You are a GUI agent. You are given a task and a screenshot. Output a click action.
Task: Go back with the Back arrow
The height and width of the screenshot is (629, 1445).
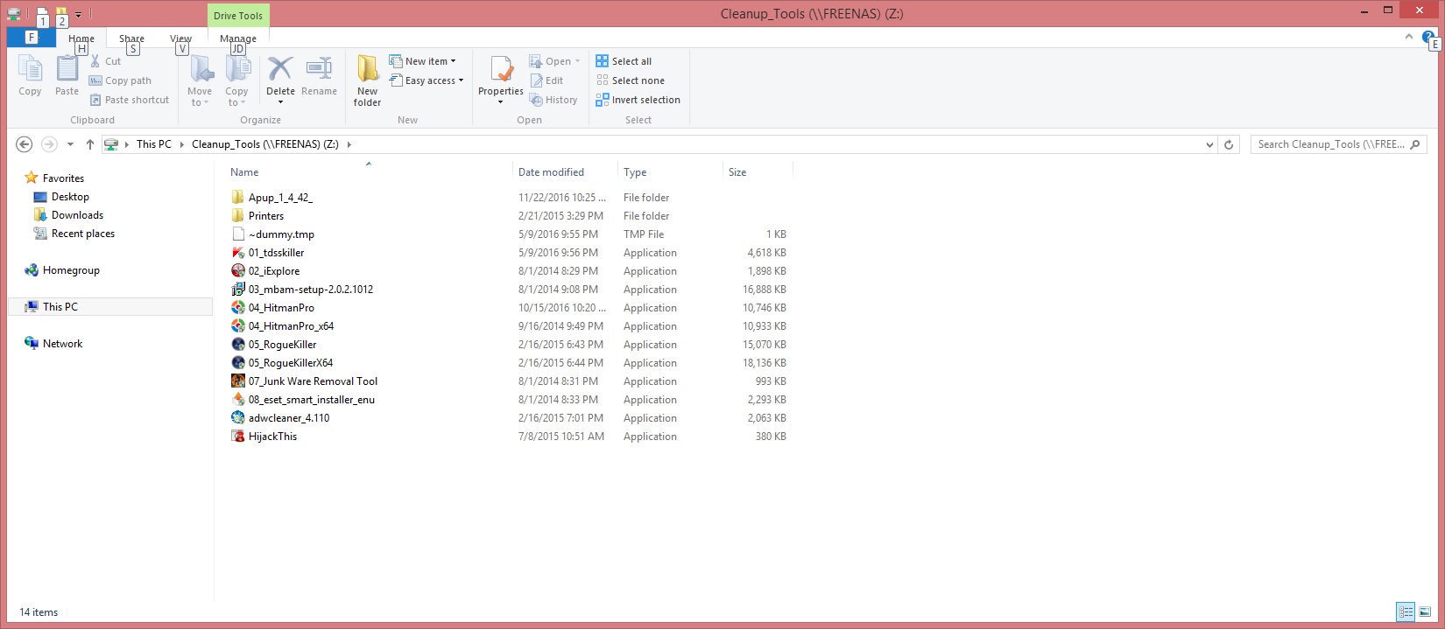coord(25,144)
